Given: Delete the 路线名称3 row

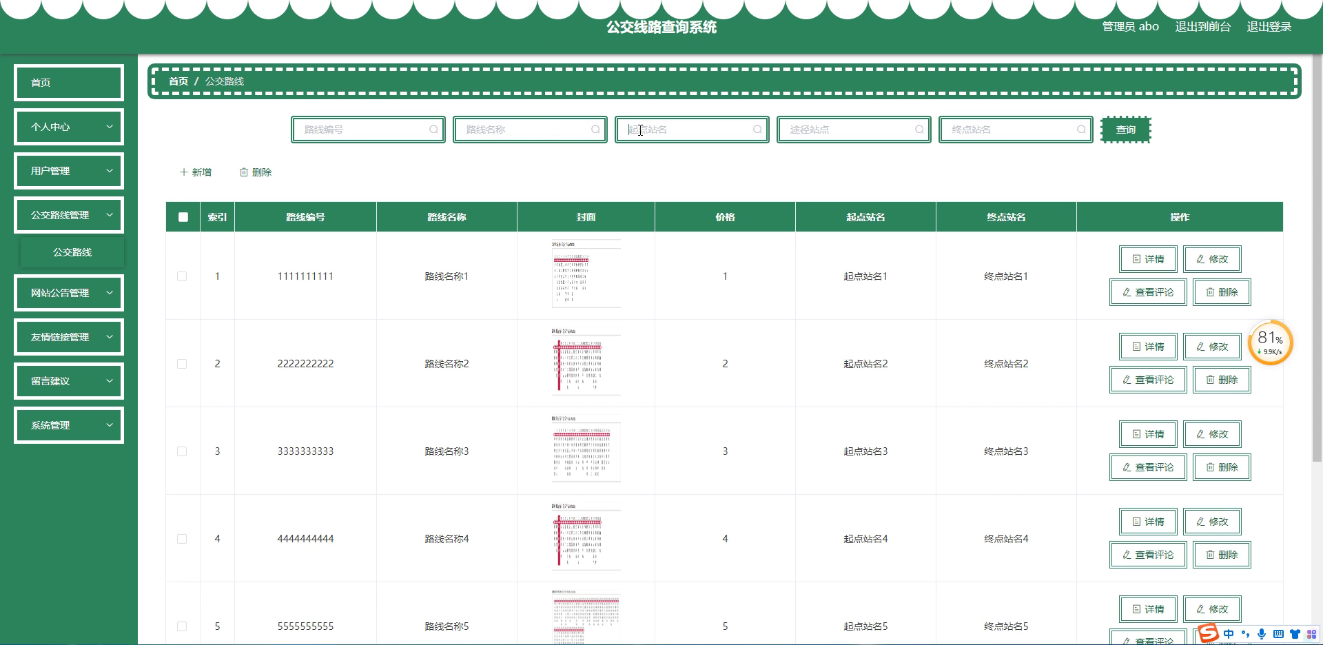Looking at the screenshot, I should point(1222,467).
